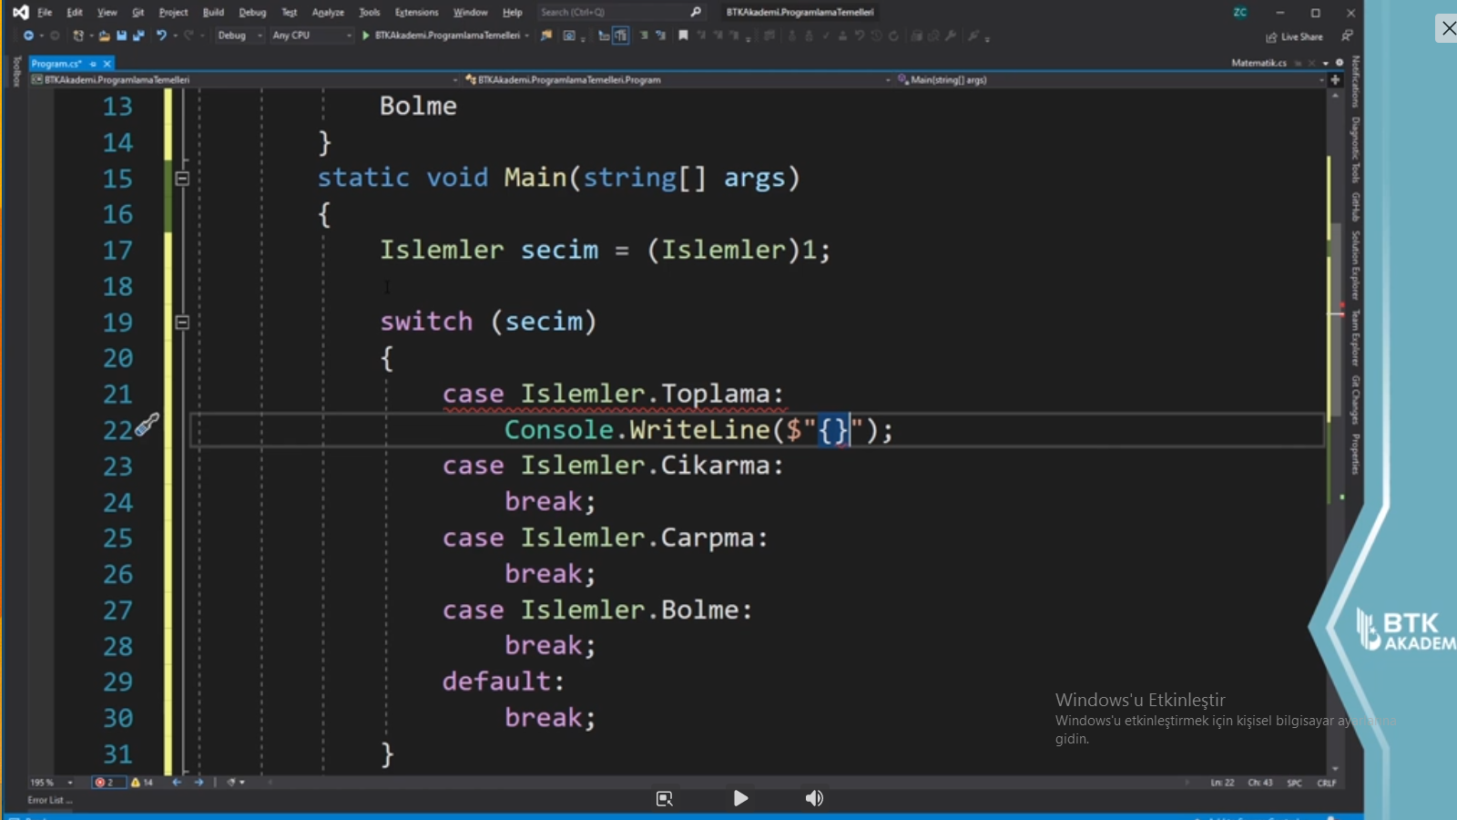Screen dimensions: 1457x820
Task: Click the split editor plus button
Action: tap(1336, 79)
